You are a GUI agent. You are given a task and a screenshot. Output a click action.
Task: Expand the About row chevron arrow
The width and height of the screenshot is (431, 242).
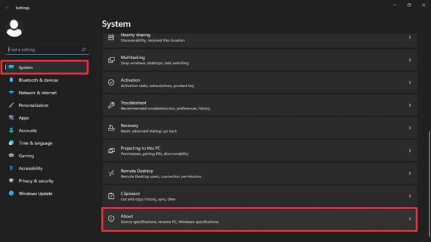click(409, 219)
